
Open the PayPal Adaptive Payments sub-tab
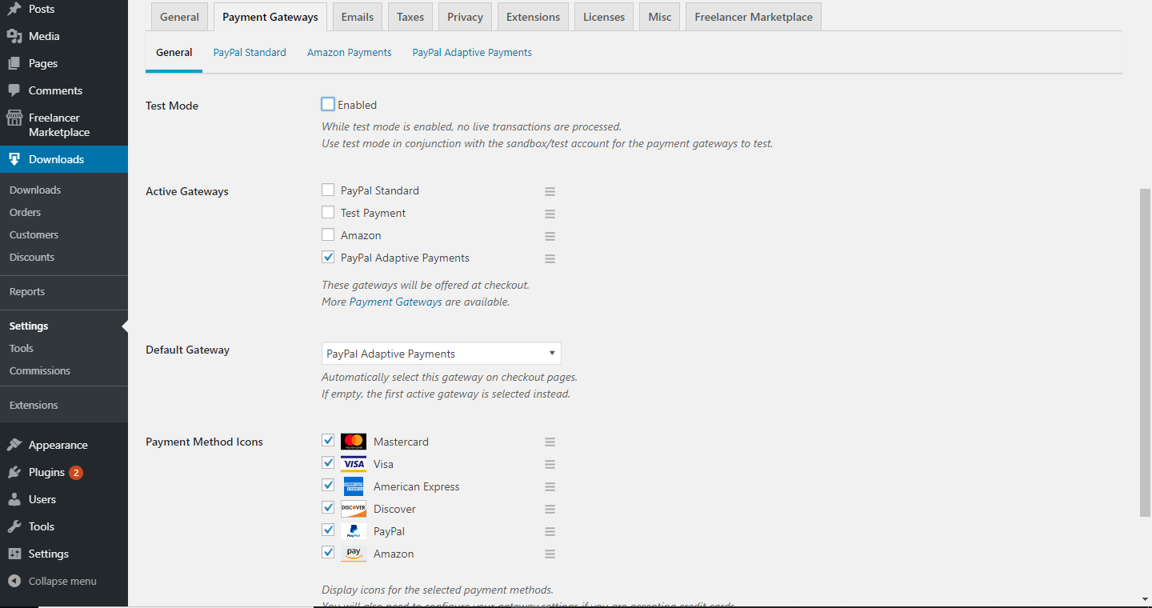pos(472,52)
